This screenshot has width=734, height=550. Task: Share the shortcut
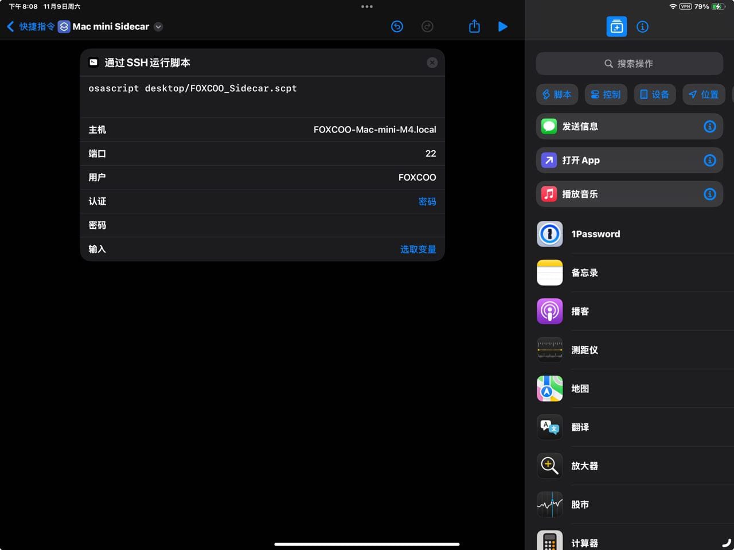click(x=474, y=26)
